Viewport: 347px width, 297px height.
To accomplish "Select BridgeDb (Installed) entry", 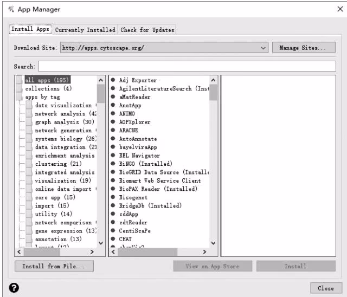I will click(150, 205).
